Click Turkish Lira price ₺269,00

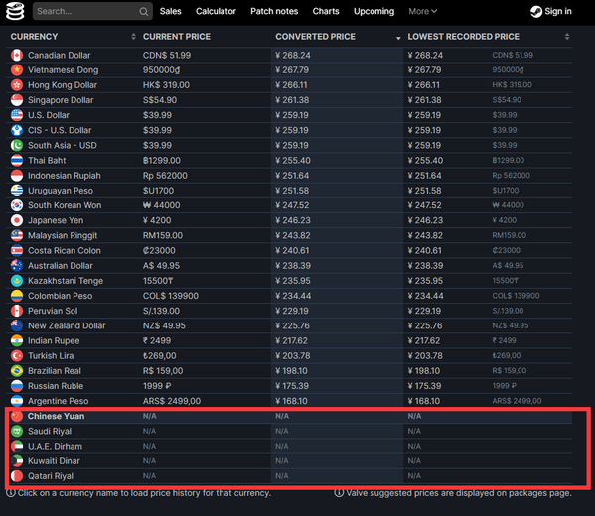159,356
